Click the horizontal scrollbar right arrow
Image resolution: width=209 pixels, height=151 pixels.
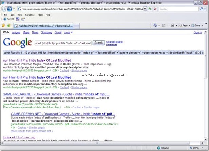coord(202,143)
